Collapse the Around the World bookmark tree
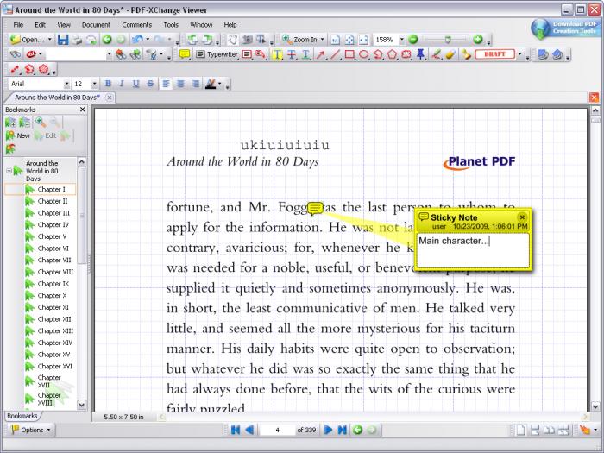Image resolution: width=604 pixels, height=453 pixels. click(x=9, y=170)
